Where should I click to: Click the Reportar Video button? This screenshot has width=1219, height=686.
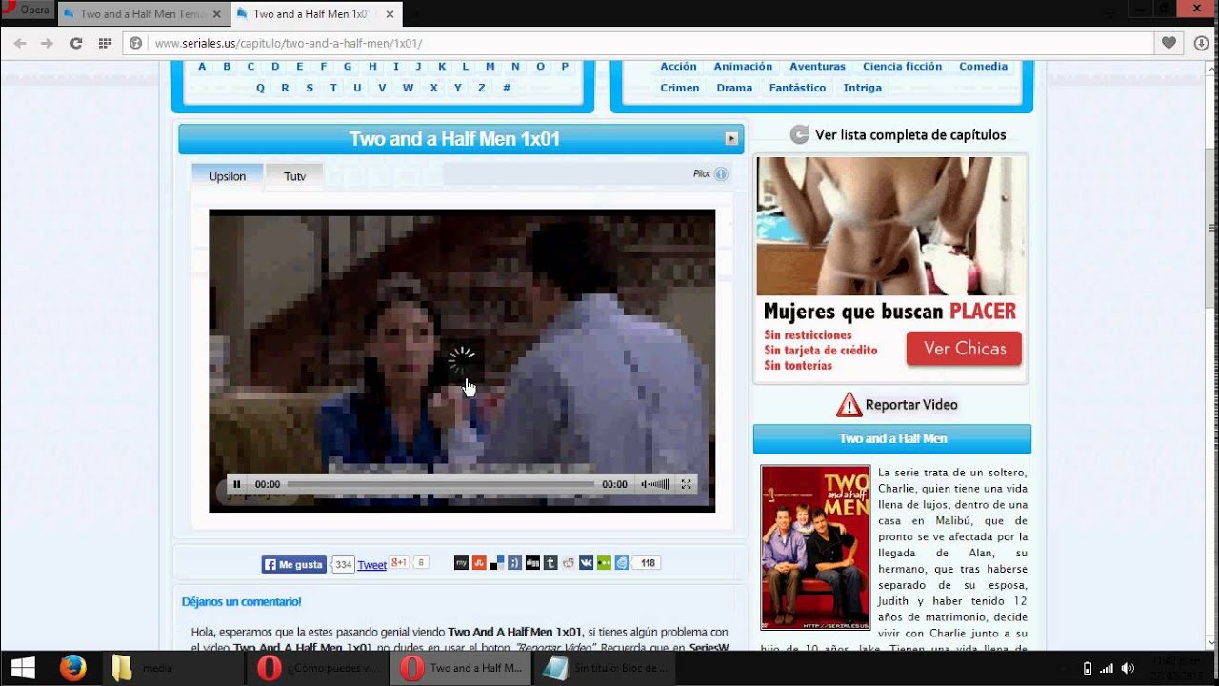click(x=897, y=405)
